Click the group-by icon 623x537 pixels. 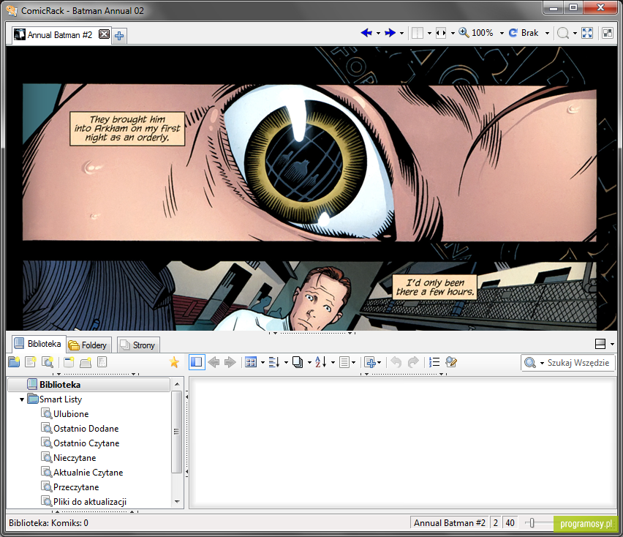(274, 362)
